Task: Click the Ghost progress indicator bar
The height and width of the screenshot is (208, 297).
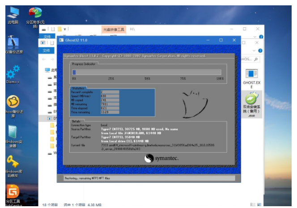Action: coord(146,72)
